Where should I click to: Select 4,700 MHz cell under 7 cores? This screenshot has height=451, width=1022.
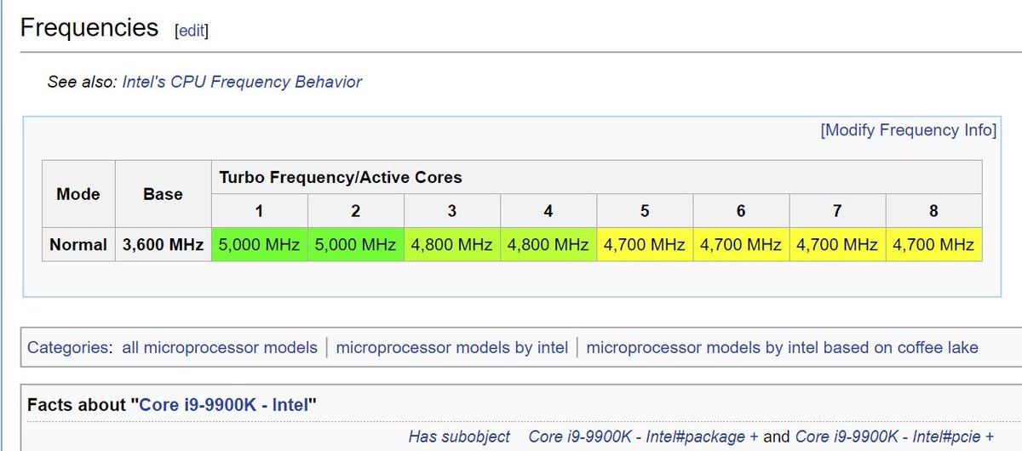click(x=837, y=245)
